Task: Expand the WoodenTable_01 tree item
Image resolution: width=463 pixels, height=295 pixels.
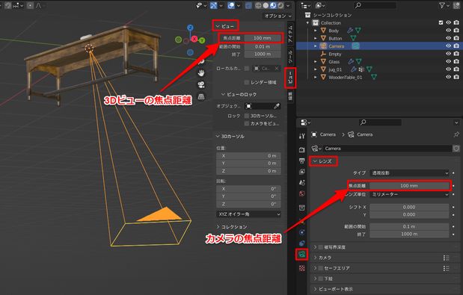Action: (316, 77)
